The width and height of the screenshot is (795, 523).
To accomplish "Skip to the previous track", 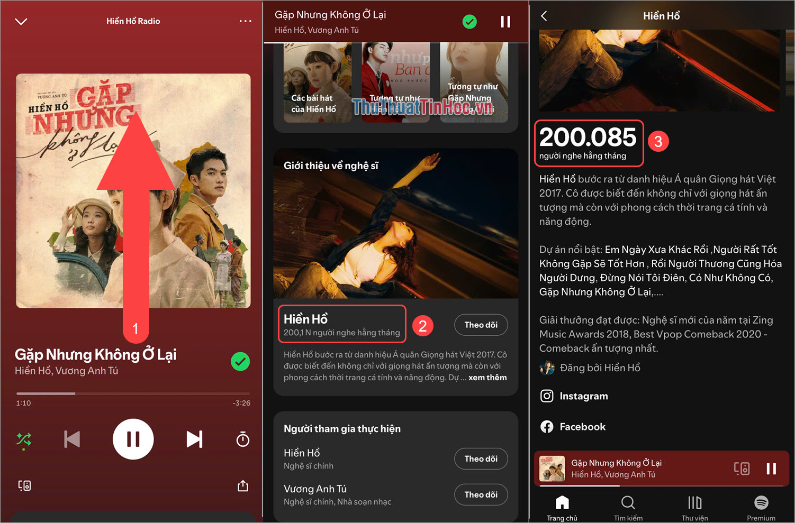I will pyautogui.click(x=72, y=439).
